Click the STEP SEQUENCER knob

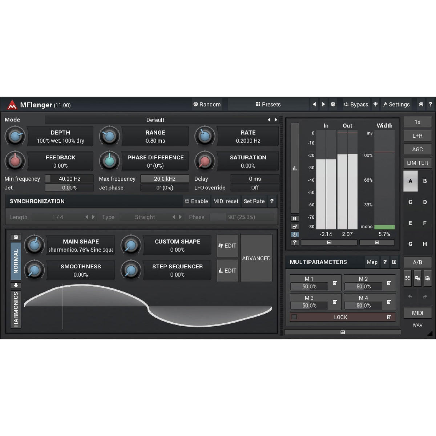(131, 270)
